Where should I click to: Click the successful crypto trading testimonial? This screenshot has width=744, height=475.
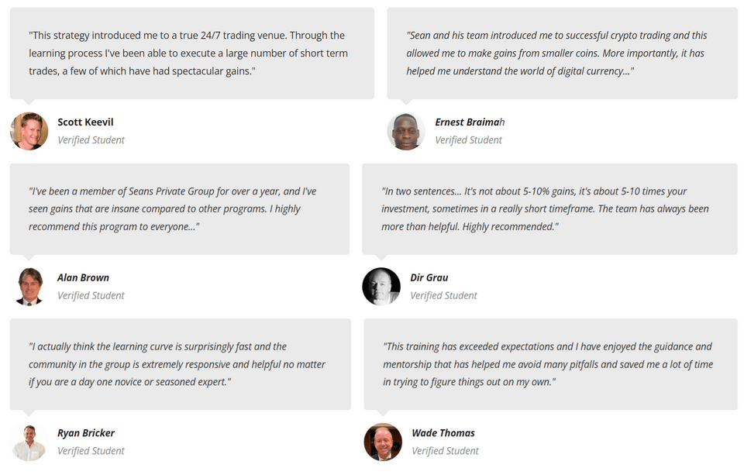[557, 53]
